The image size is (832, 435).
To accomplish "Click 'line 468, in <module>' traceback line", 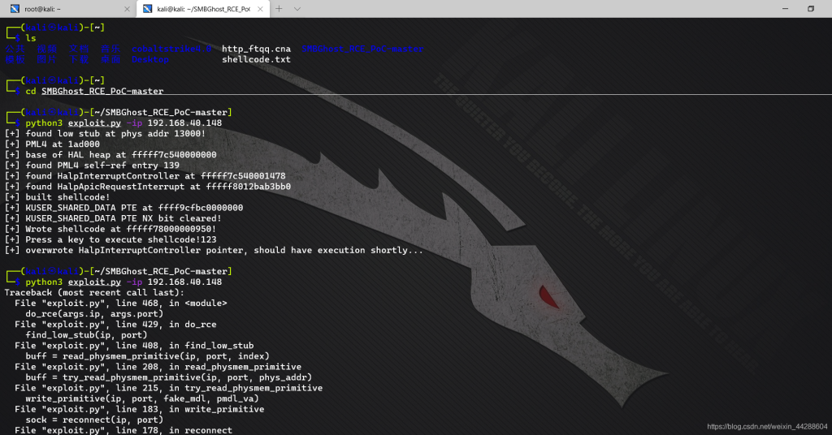I will click(121, 303).
